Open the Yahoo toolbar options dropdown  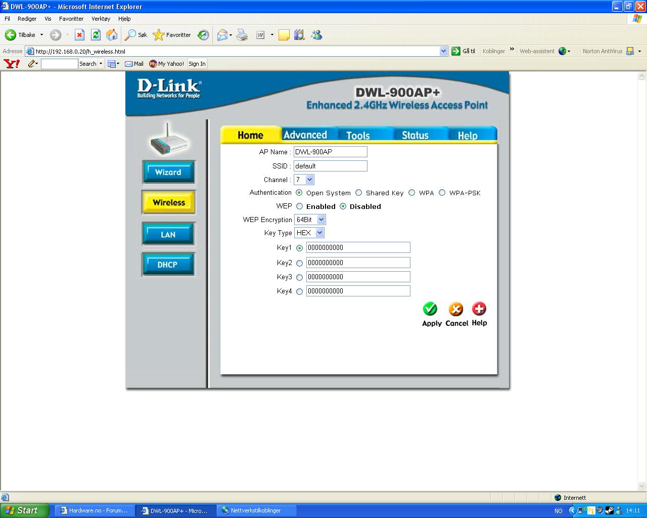[114, 64]
